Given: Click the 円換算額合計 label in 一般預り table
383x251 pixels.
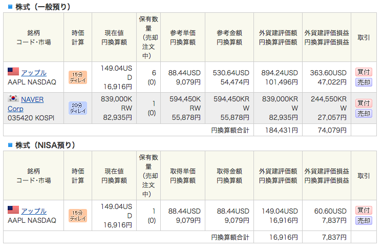Looking at the screenshot, I should click(x=230, y=130).
